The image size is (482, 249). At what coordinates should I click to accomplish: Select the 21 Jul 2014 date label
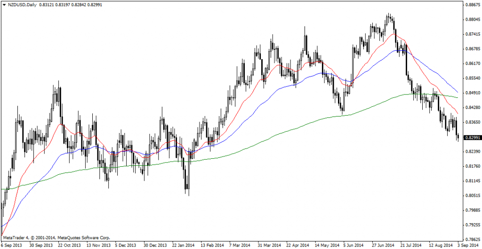(411, 245)
